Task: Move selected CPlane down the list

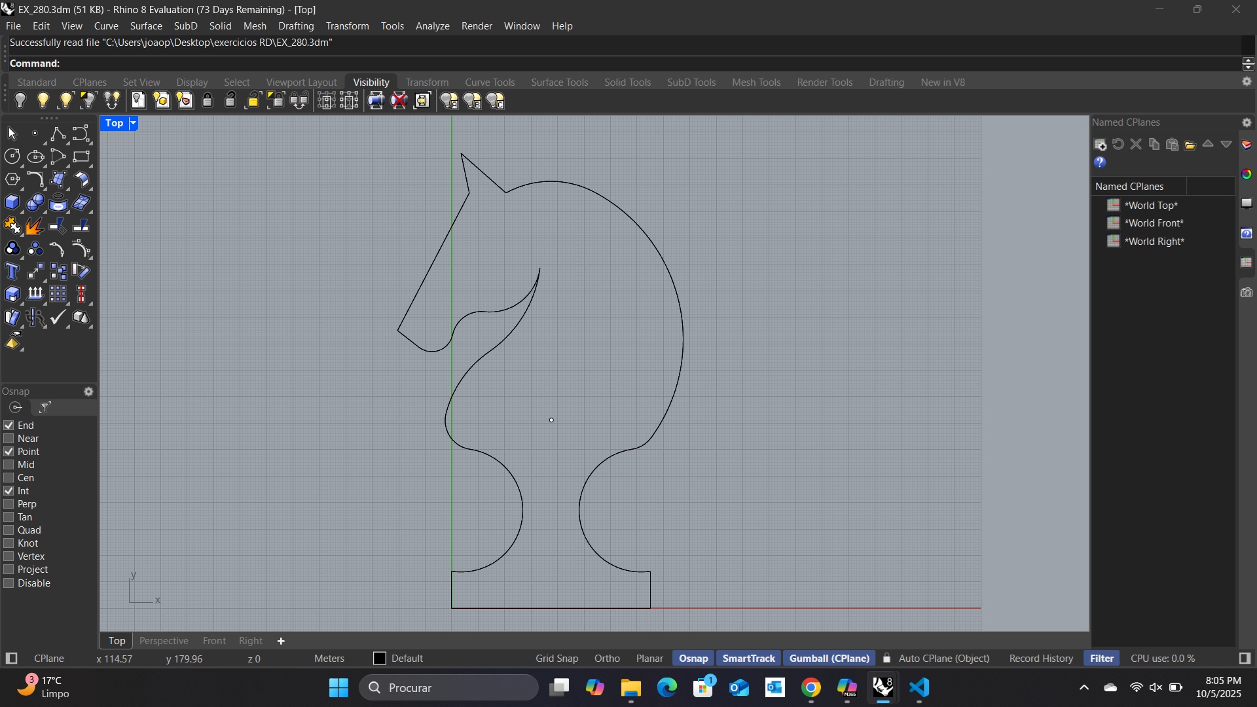Action: click(x=1225, y=144)
